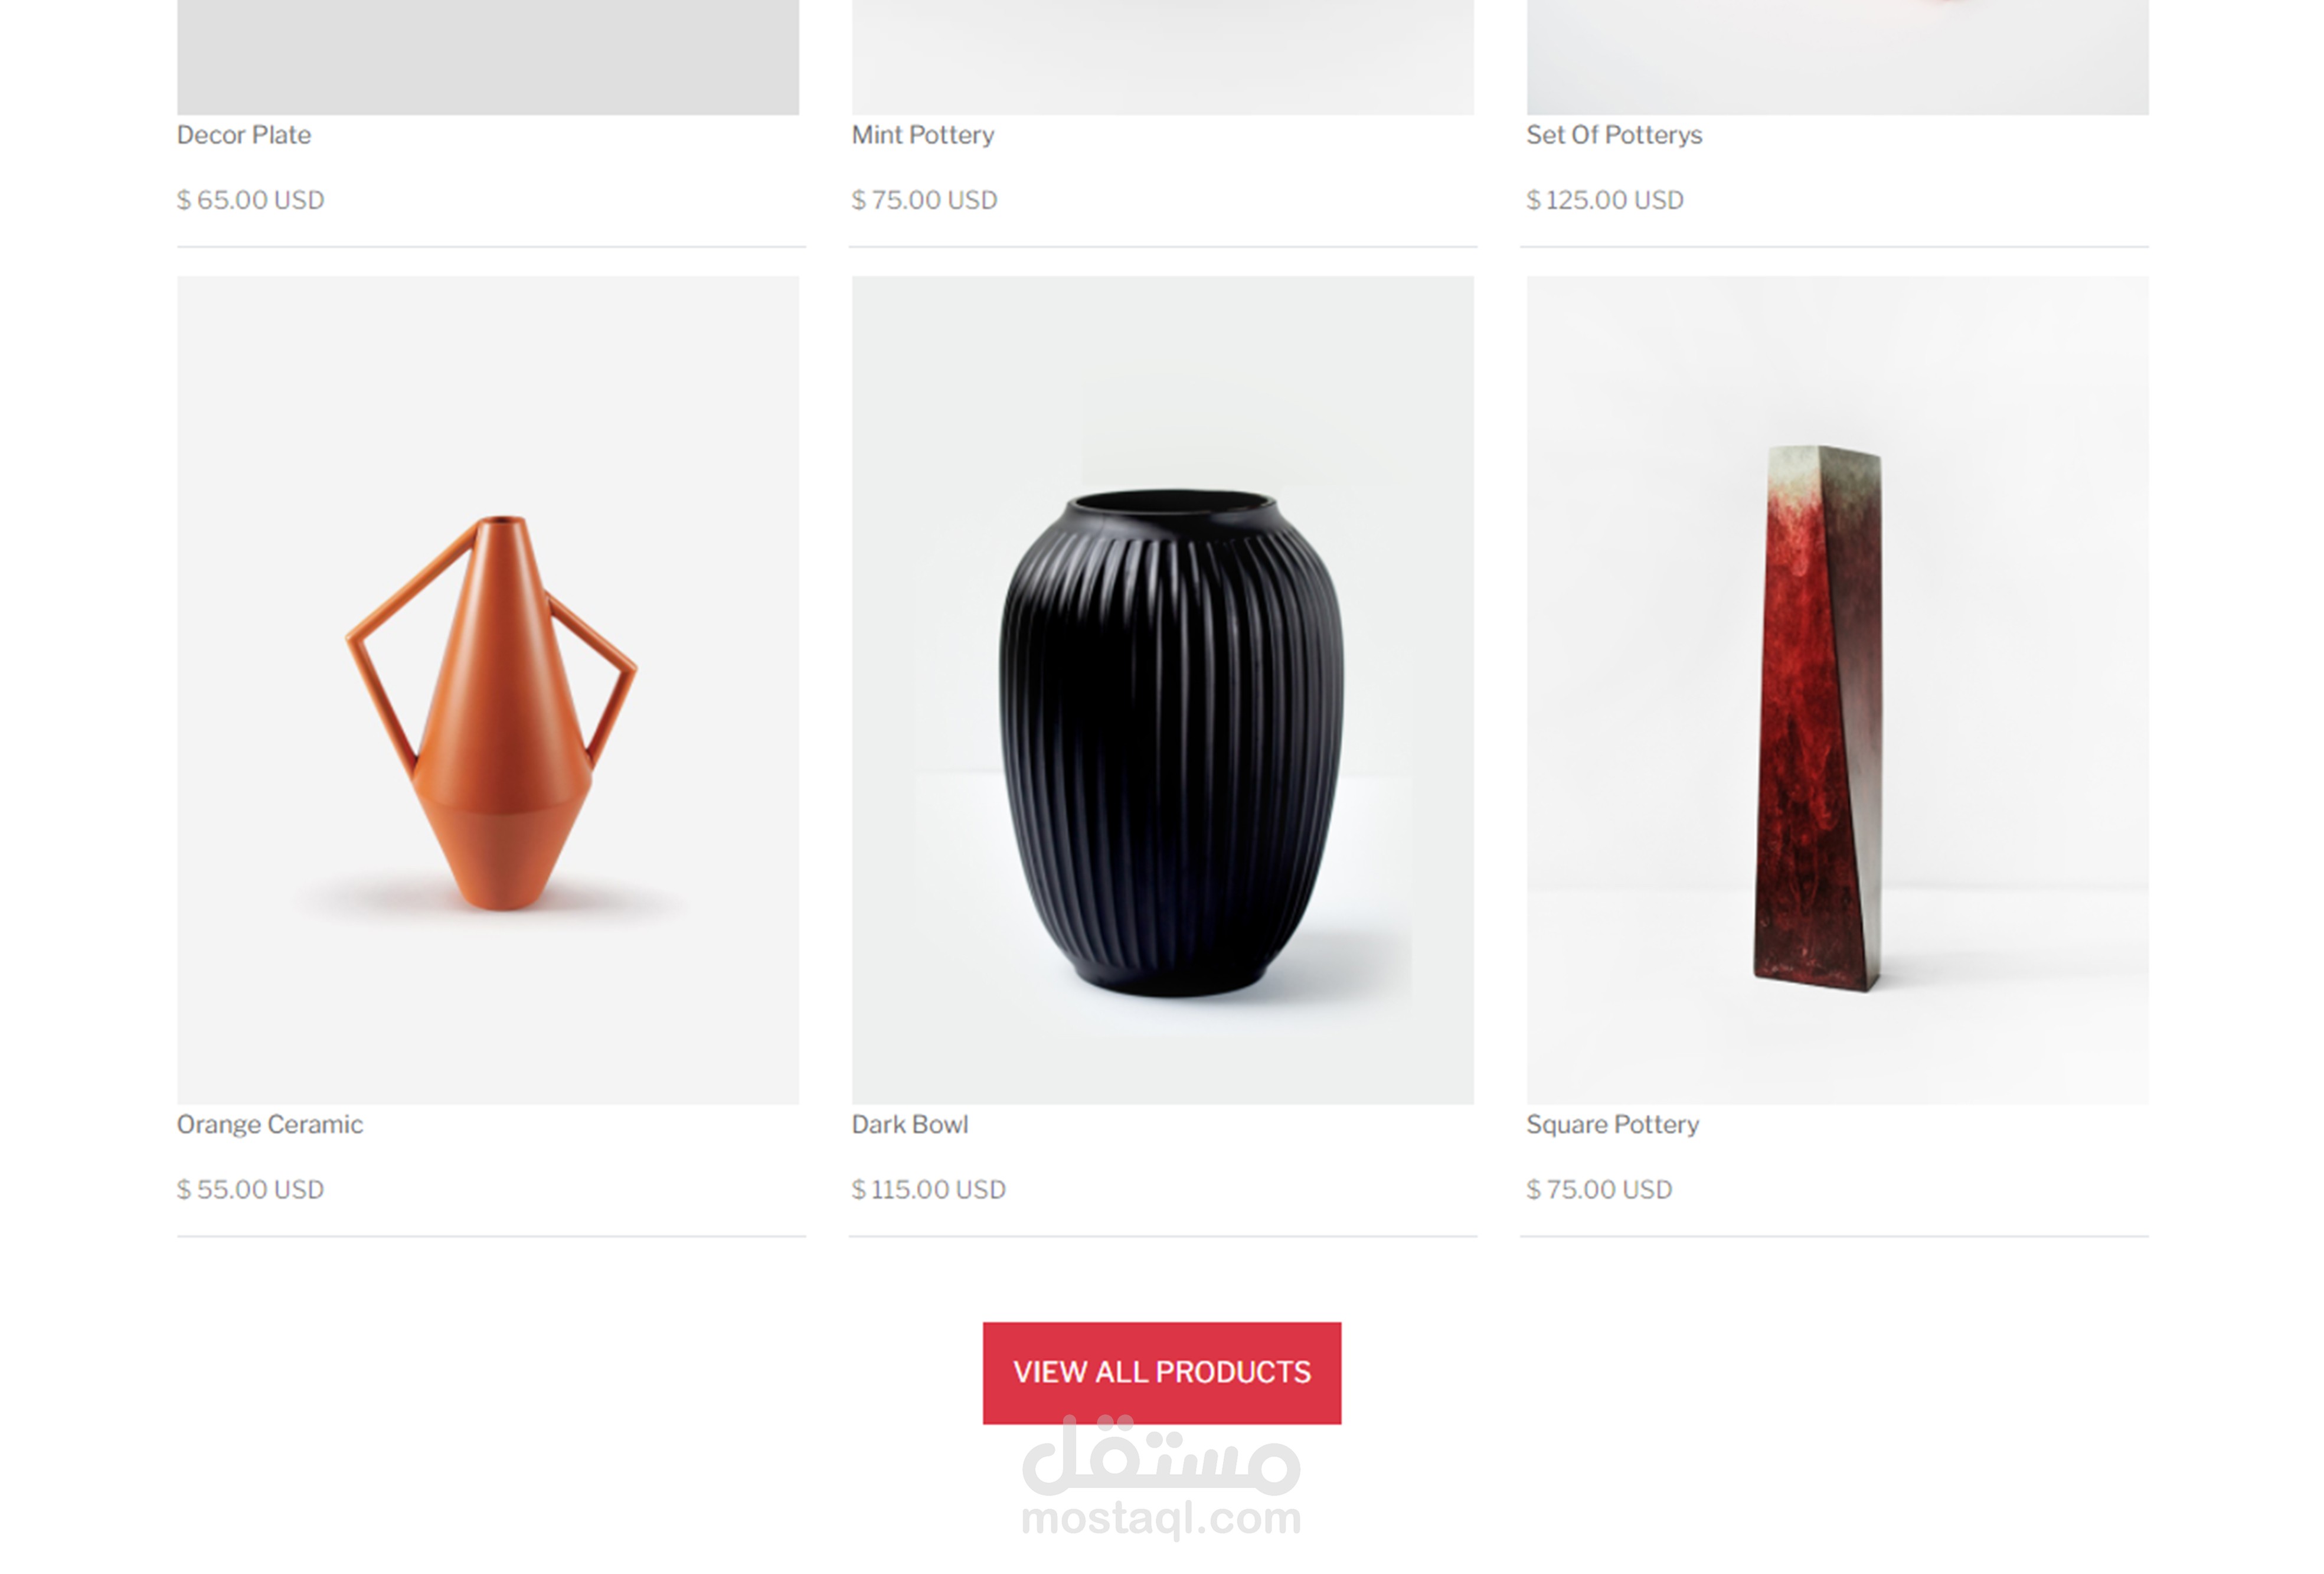Open the Dark Bowl product image

1162,690
